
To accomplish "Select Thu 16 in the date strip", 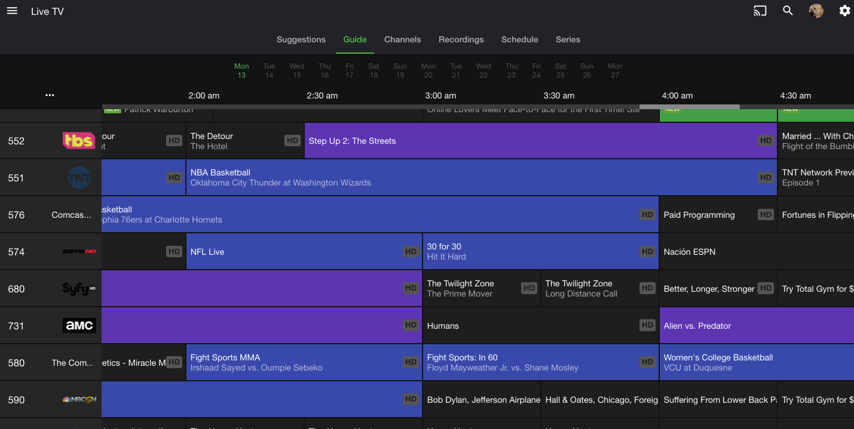I will tap(325, 70).
